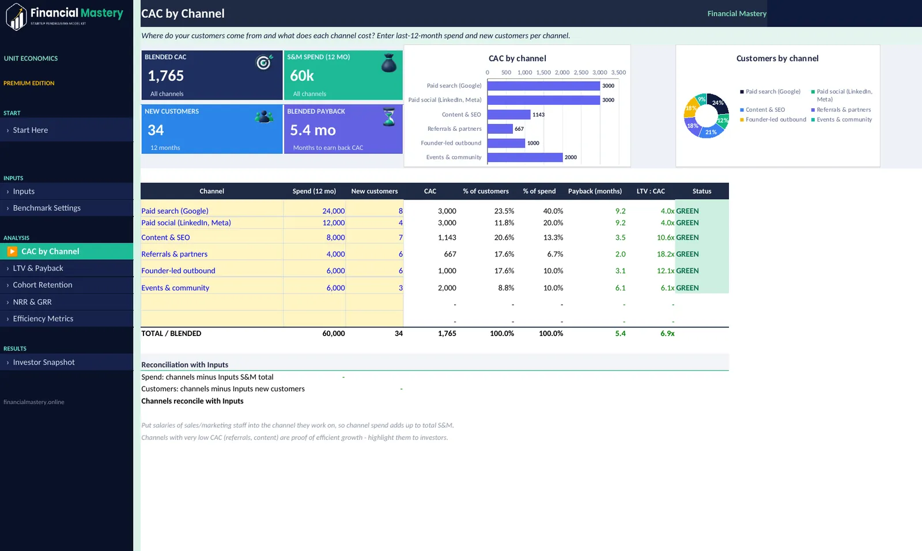Click the Content & SEO legend swatch
The width and height of the screenshot is (922, 551).
[742, 110]
